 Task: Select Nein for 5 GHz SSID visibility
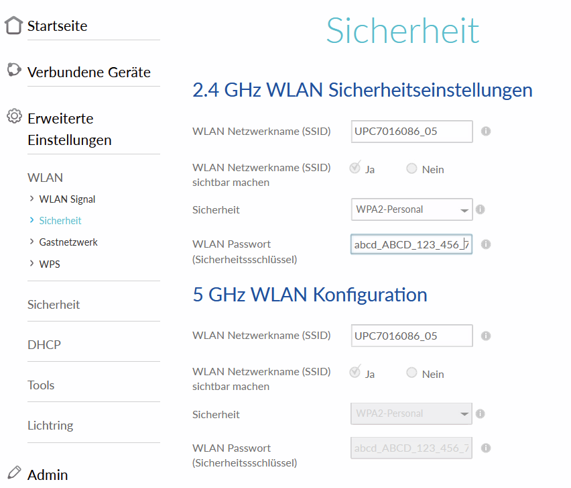pos(412,373)
